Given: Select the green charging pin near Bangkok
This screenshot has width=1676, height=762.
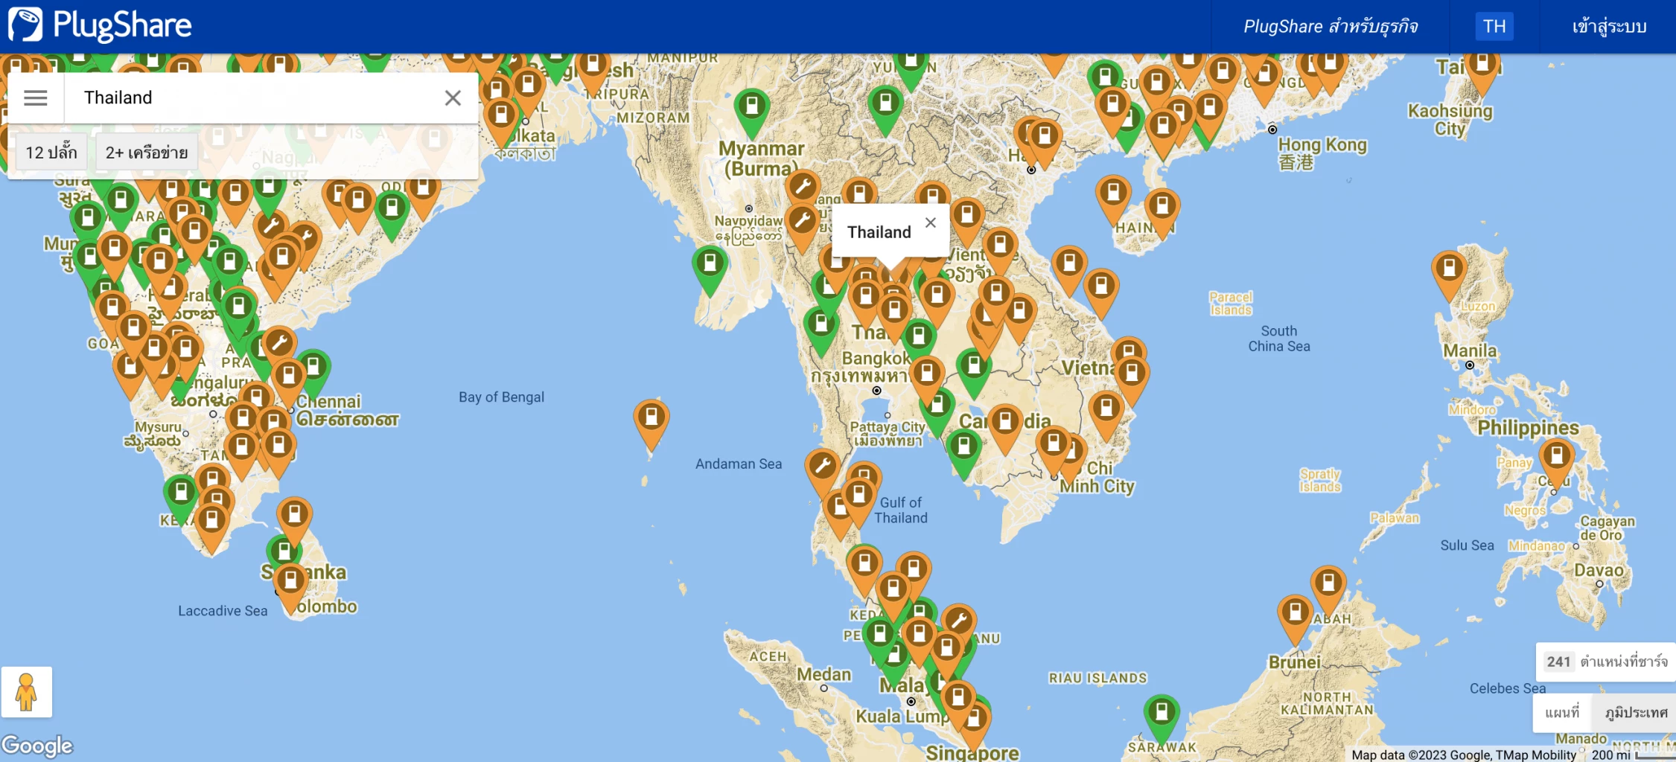Looking at the screenshot, I should pos(919,335).
